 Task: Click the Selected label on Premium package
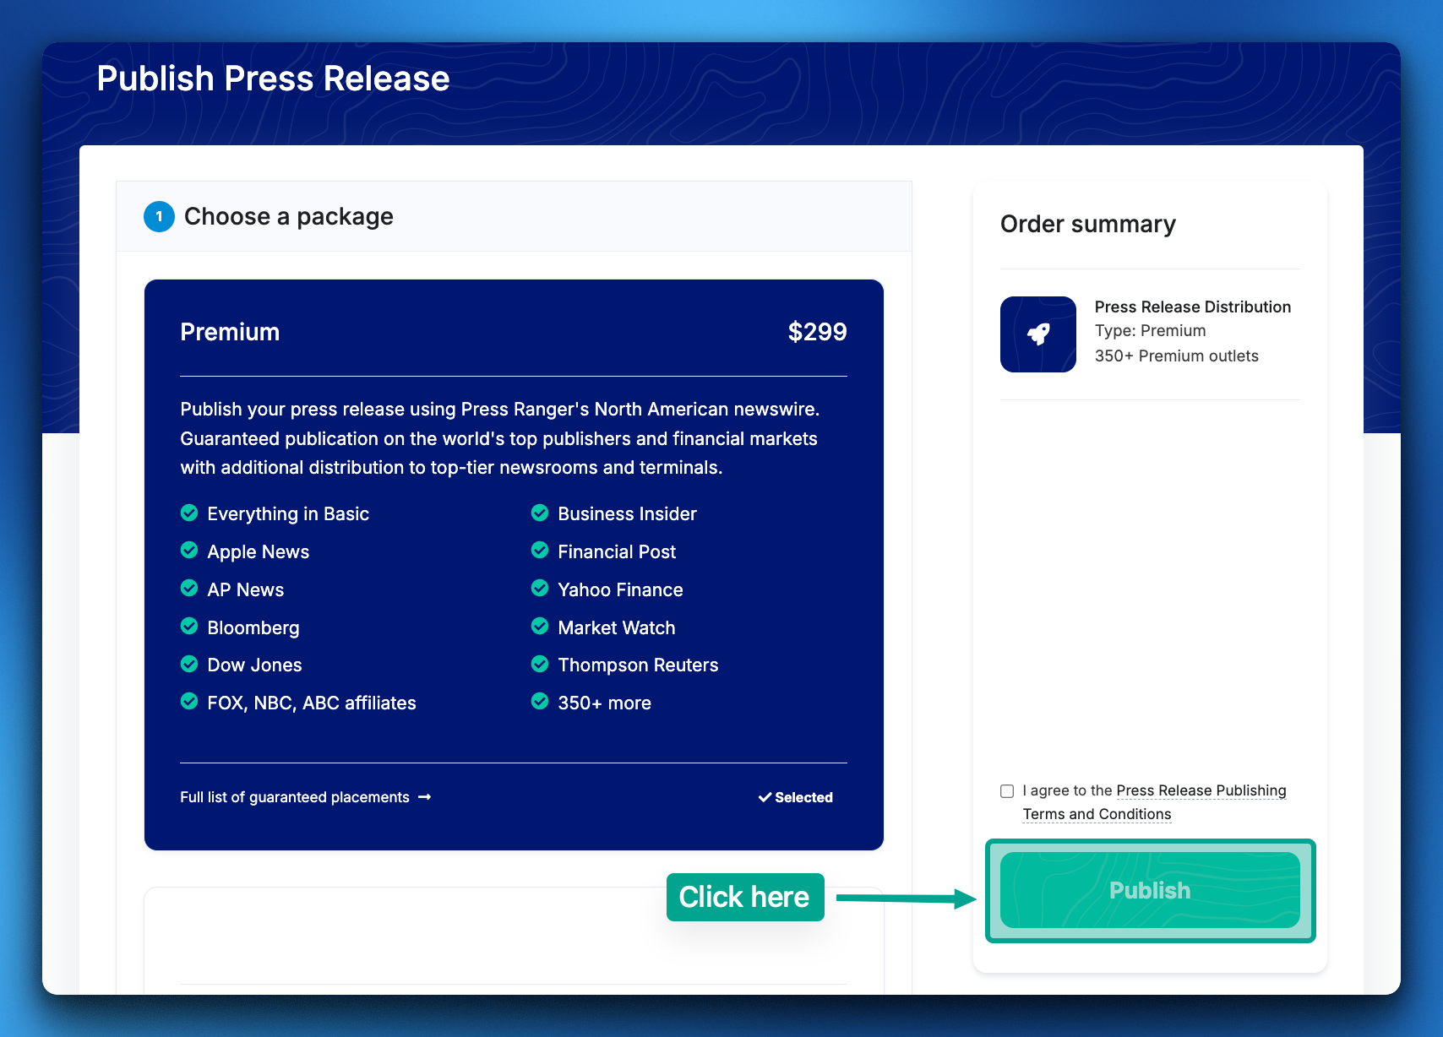796,797
